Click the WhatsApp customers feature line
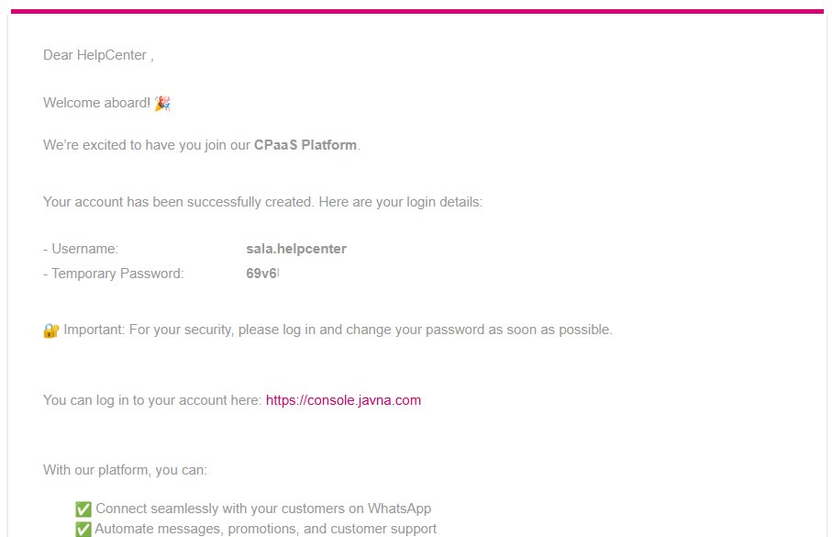The width and height of the screenshot is (832, 537). point(263,509)
